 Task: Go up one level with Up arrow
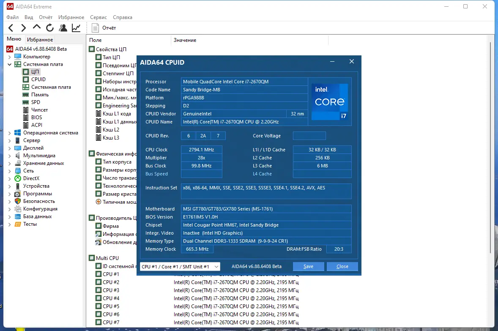point(37,28)
